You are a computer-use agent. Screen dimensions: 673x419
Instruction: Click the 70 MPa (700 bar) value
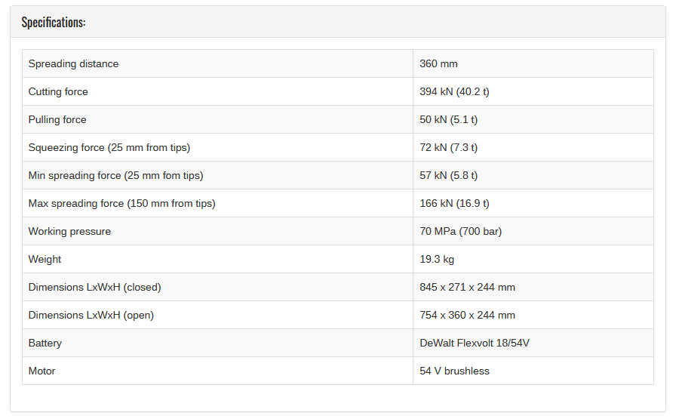point(460,231)
